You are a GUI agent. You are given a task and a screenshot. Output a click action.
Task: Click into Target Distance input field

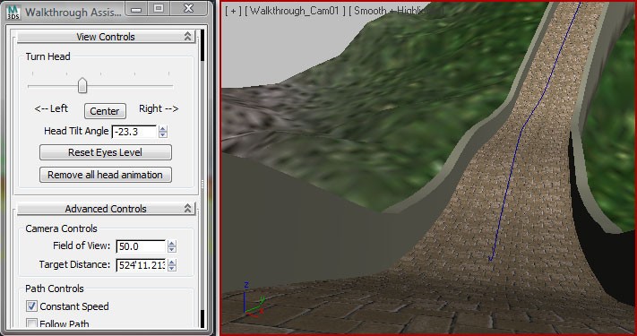141,265
